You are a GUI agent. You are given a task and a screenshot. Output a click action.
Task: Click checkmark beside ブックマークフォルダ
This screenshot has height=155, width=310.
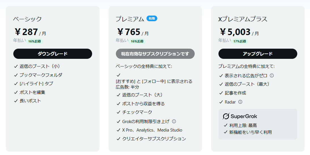16,75
